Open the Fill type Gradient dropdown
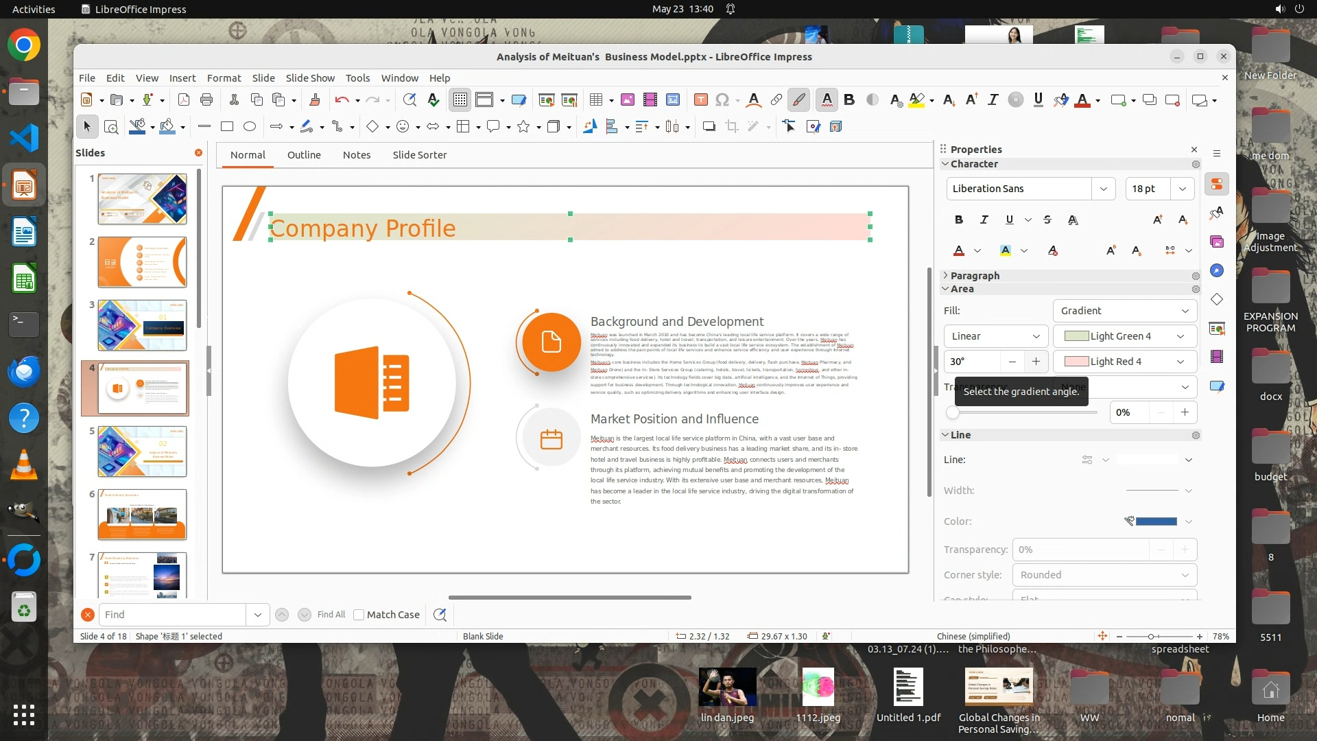Screen dimensions: 1317x741 pos(1124,311)
